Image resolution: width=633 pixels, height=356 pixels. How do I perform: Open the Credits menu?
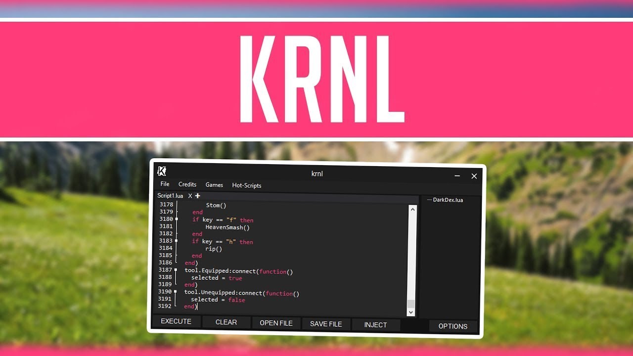pyautogui.click(x=187, y=184)
